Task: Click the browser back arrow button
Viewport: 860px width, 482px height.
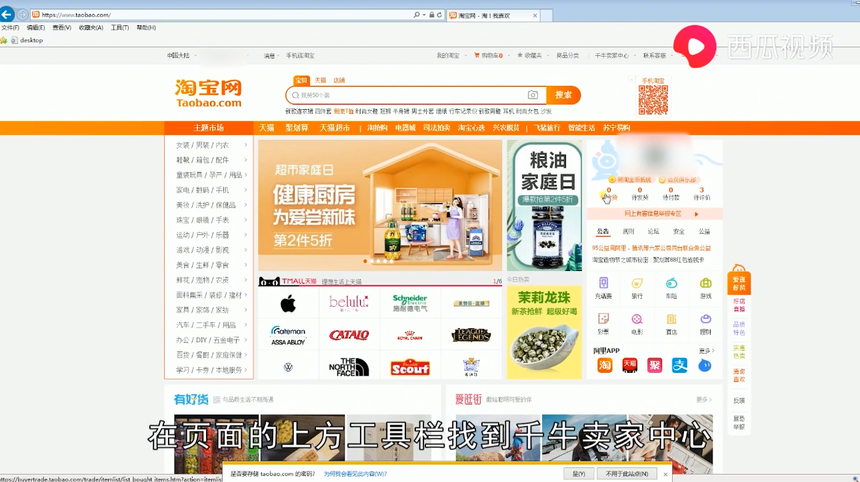Action: point(7,15)
